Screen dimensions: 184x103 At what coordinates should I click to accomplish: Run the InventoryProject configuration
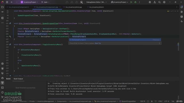point(131,2)
